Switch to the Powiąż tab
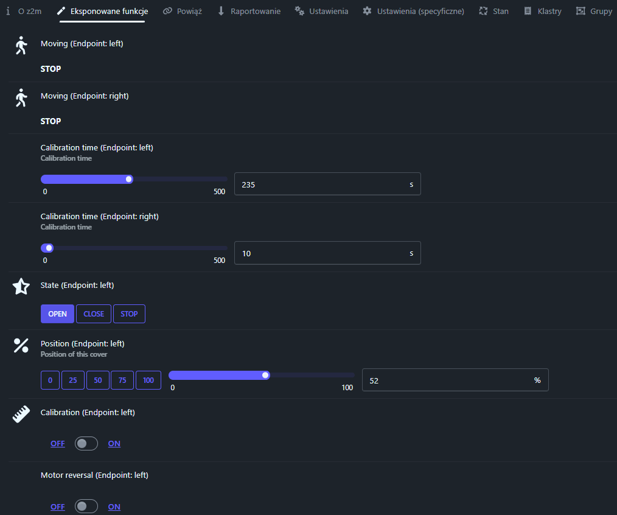617x515 pixels. point(183,11)
